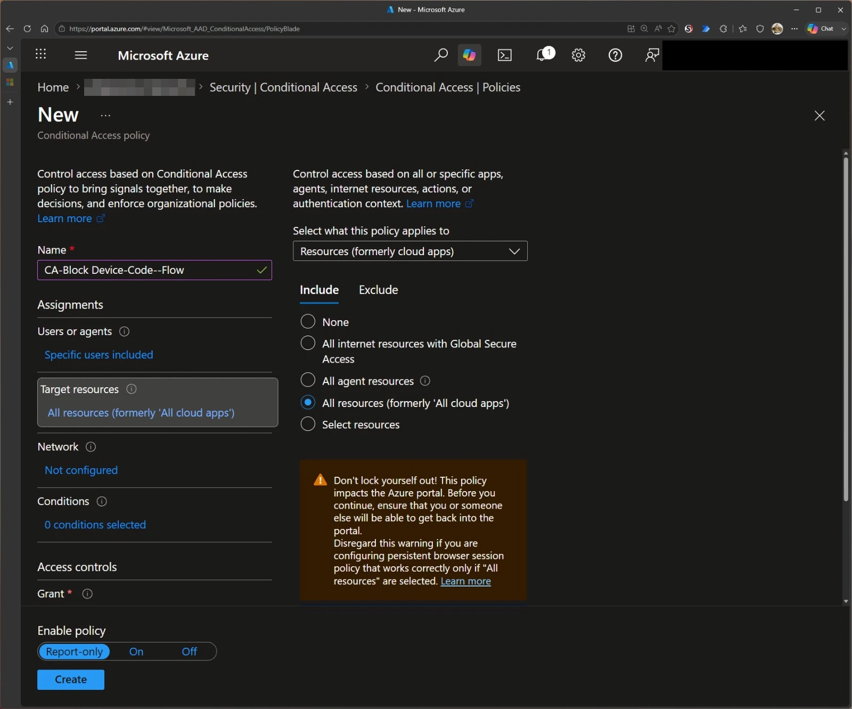Open the Support + troubleshooting help icon
Viewport: 852px width, 709px height.
tap(615, 55)
